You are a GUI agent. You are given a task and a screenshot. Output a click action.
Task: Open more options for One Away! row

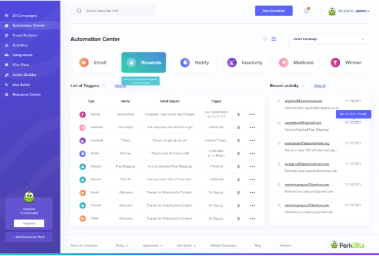(x=252, y=127)
